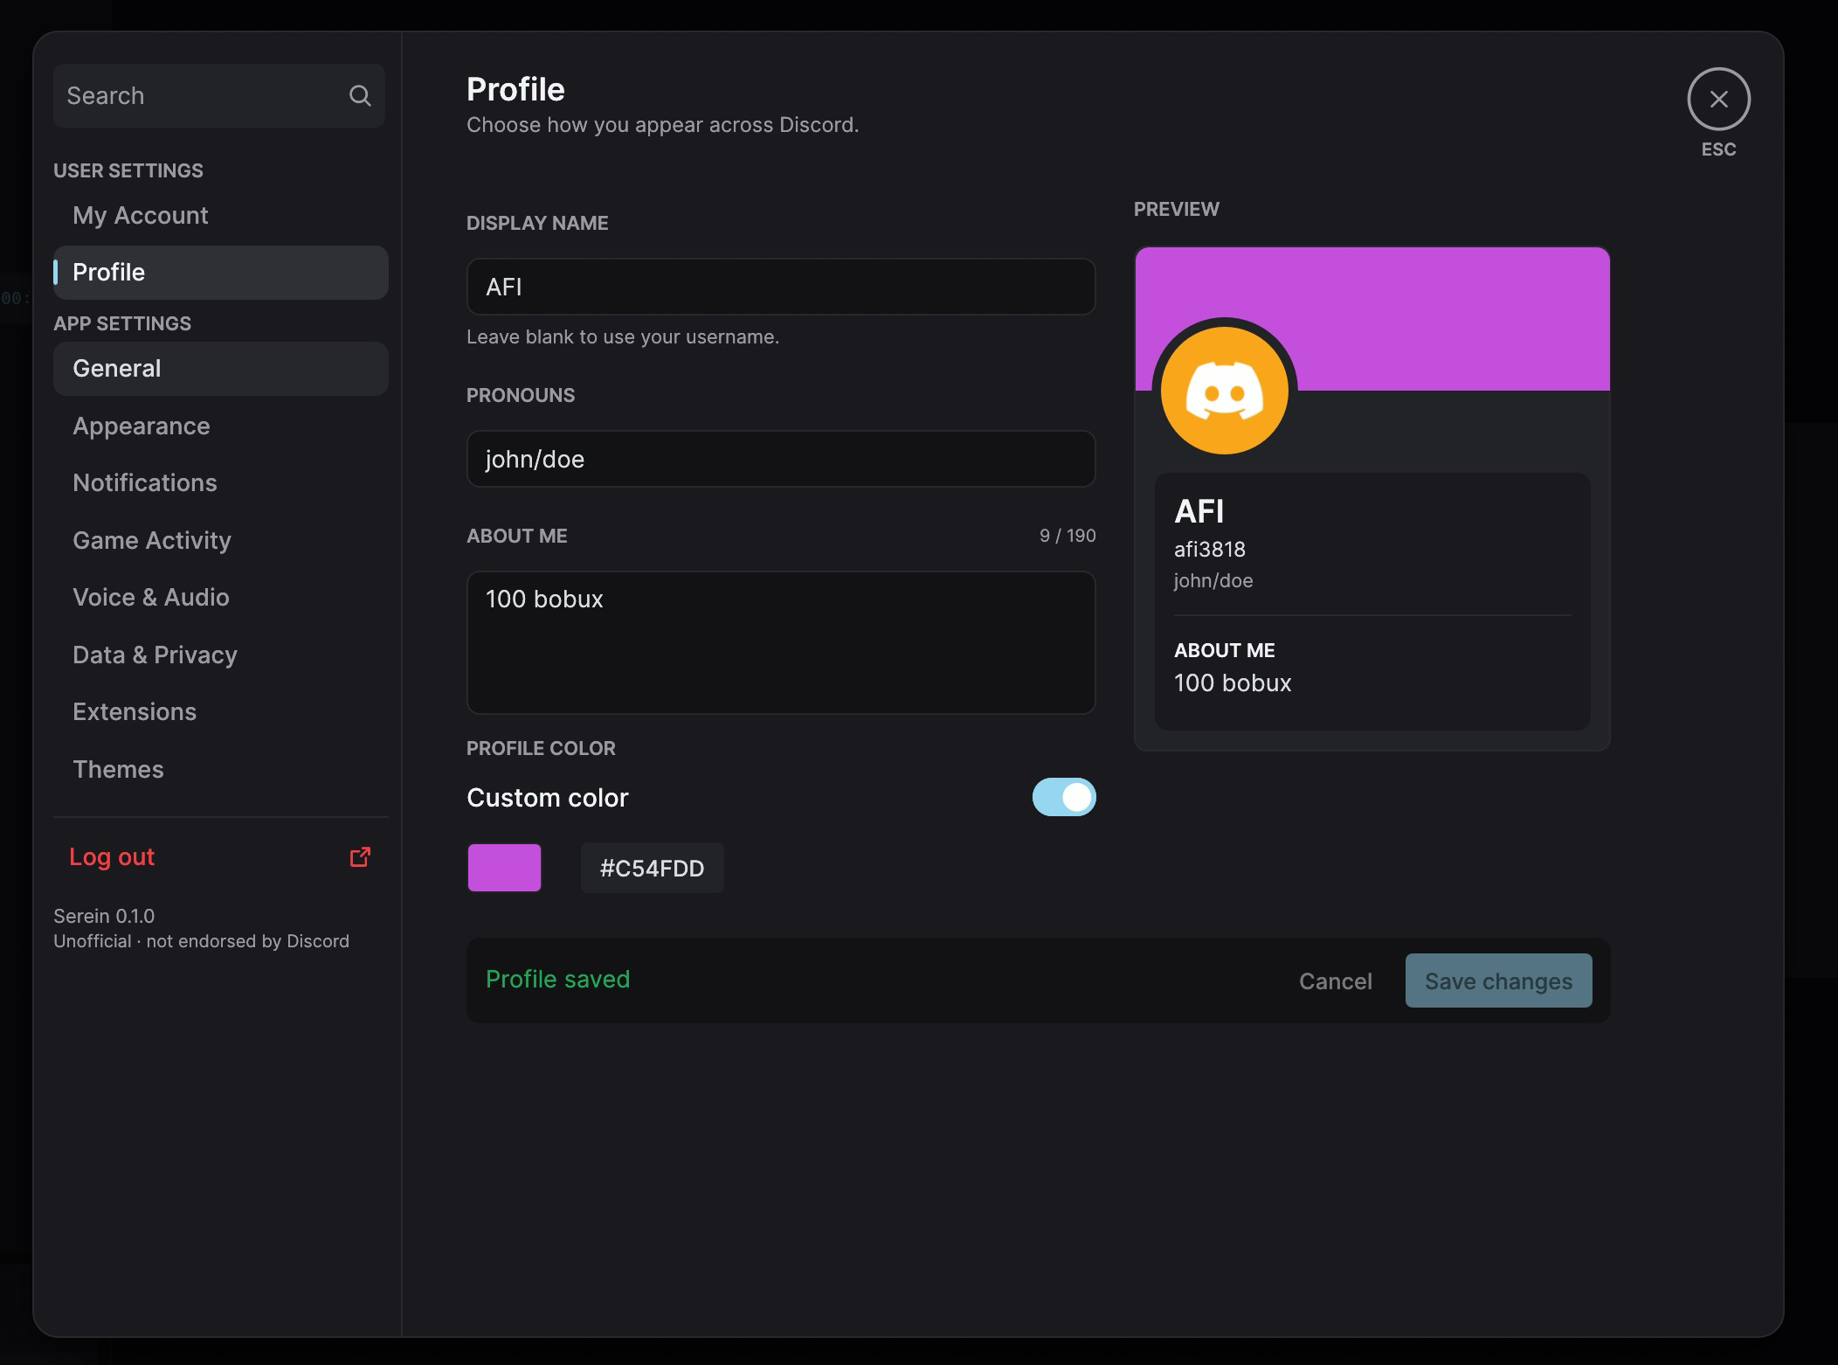1838x1365 pixels.
Task: Open Notifications settings
Action: coord(220,483)
